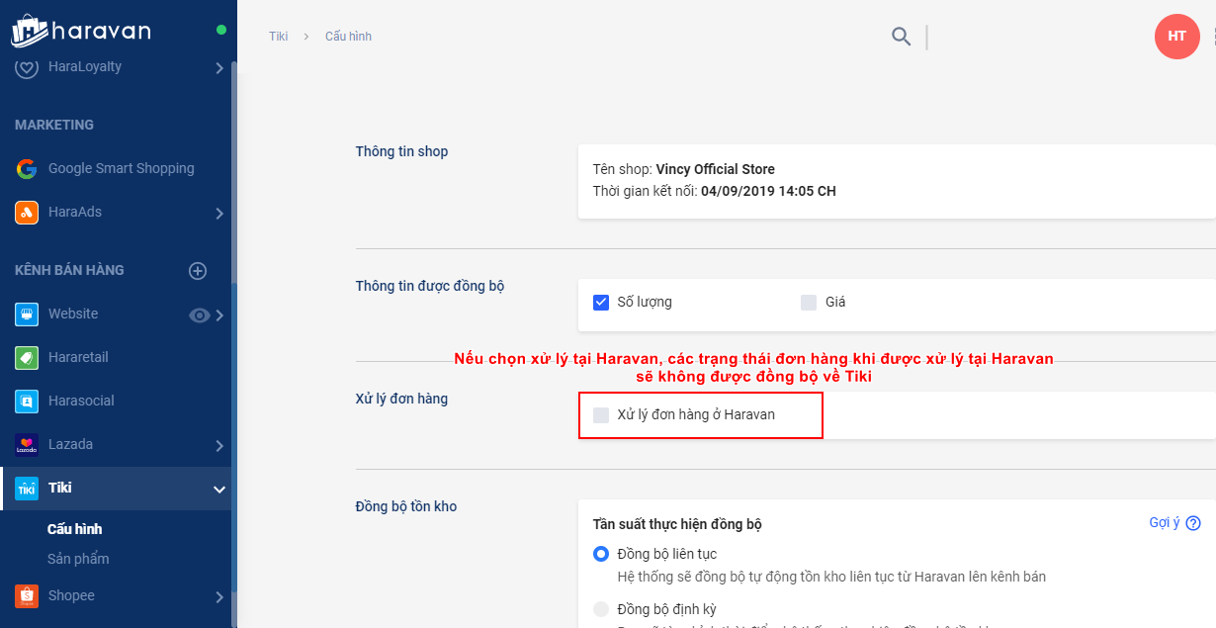Select Đồng bộ liên tục radio option

coord(601,554)
